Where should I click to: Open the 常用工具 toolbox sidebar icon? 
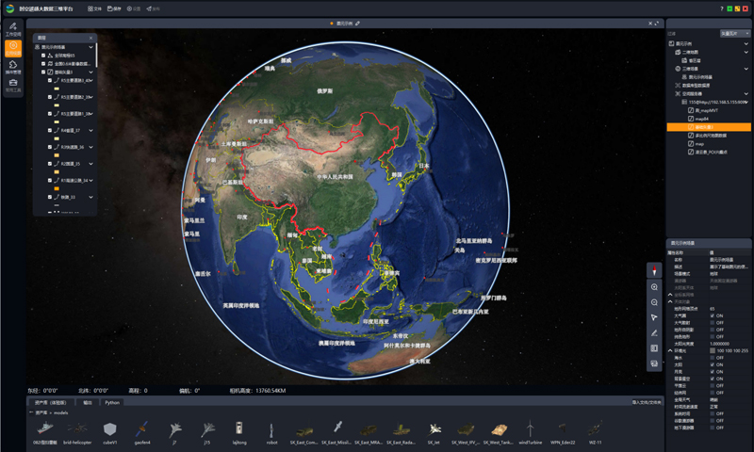(x=12, y=86)
